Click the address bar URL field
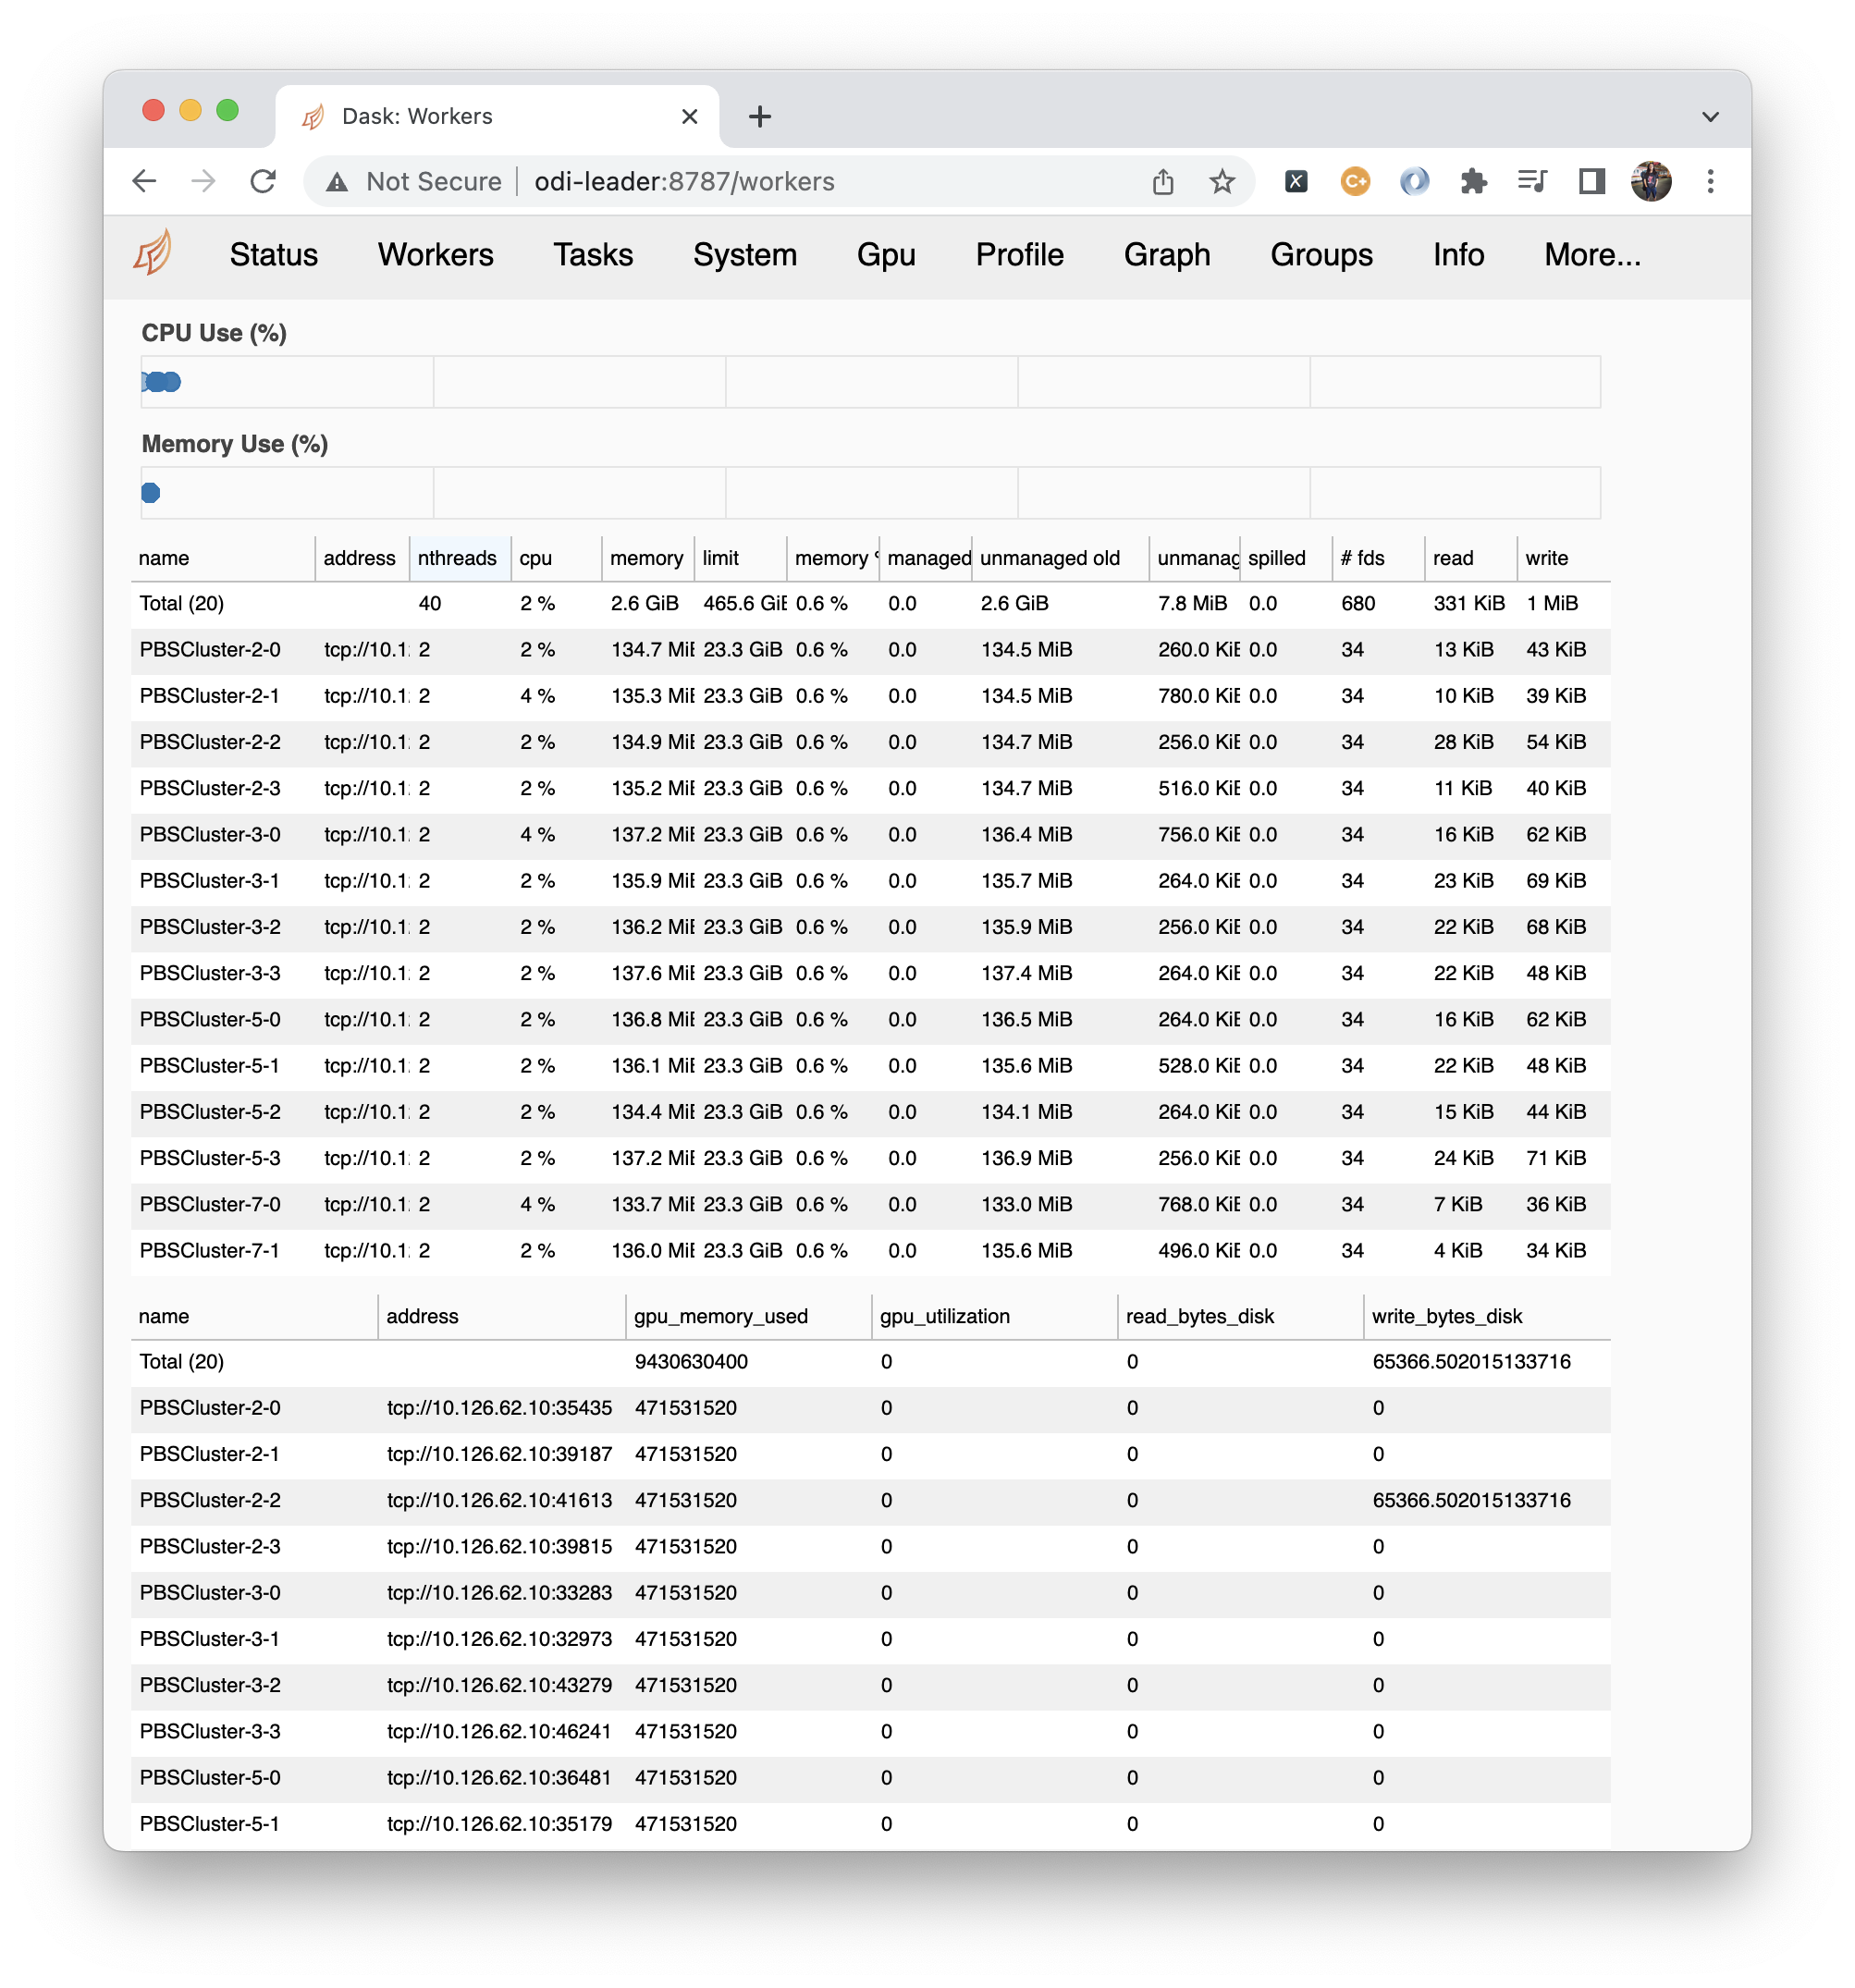The width and height of the screenshot is (1855, 1988). click(684, 181)
